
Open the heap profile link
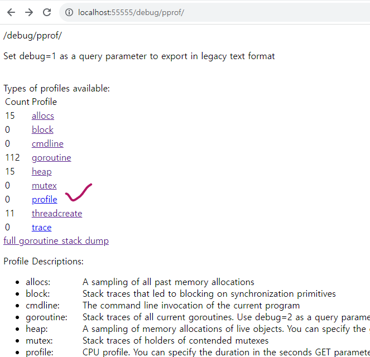click(x=41, y=172)
